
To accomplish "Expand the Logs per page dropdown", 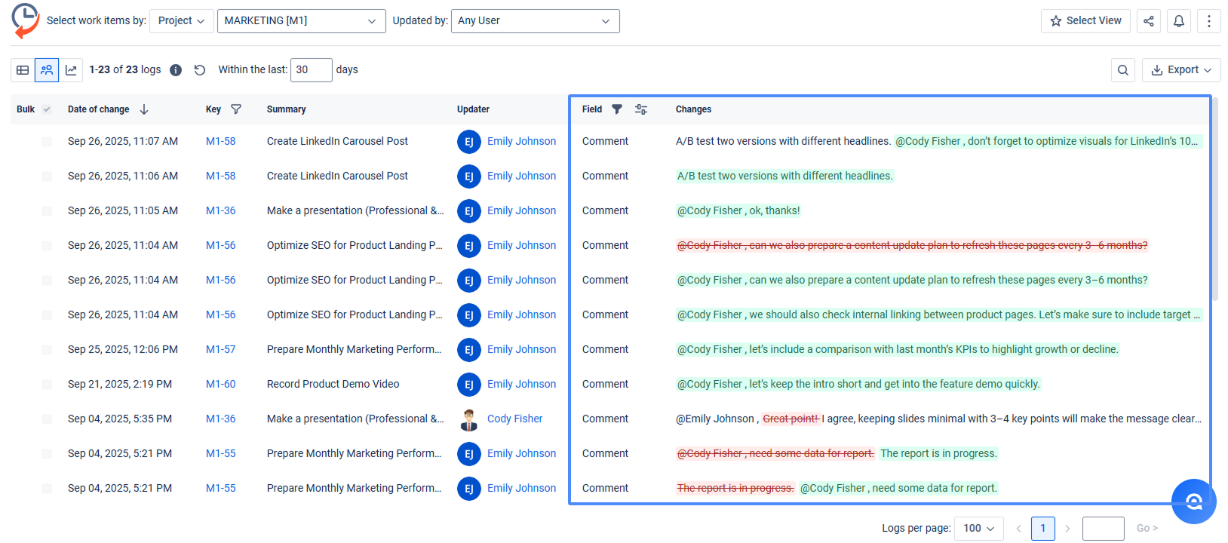I will pos(978,528).
